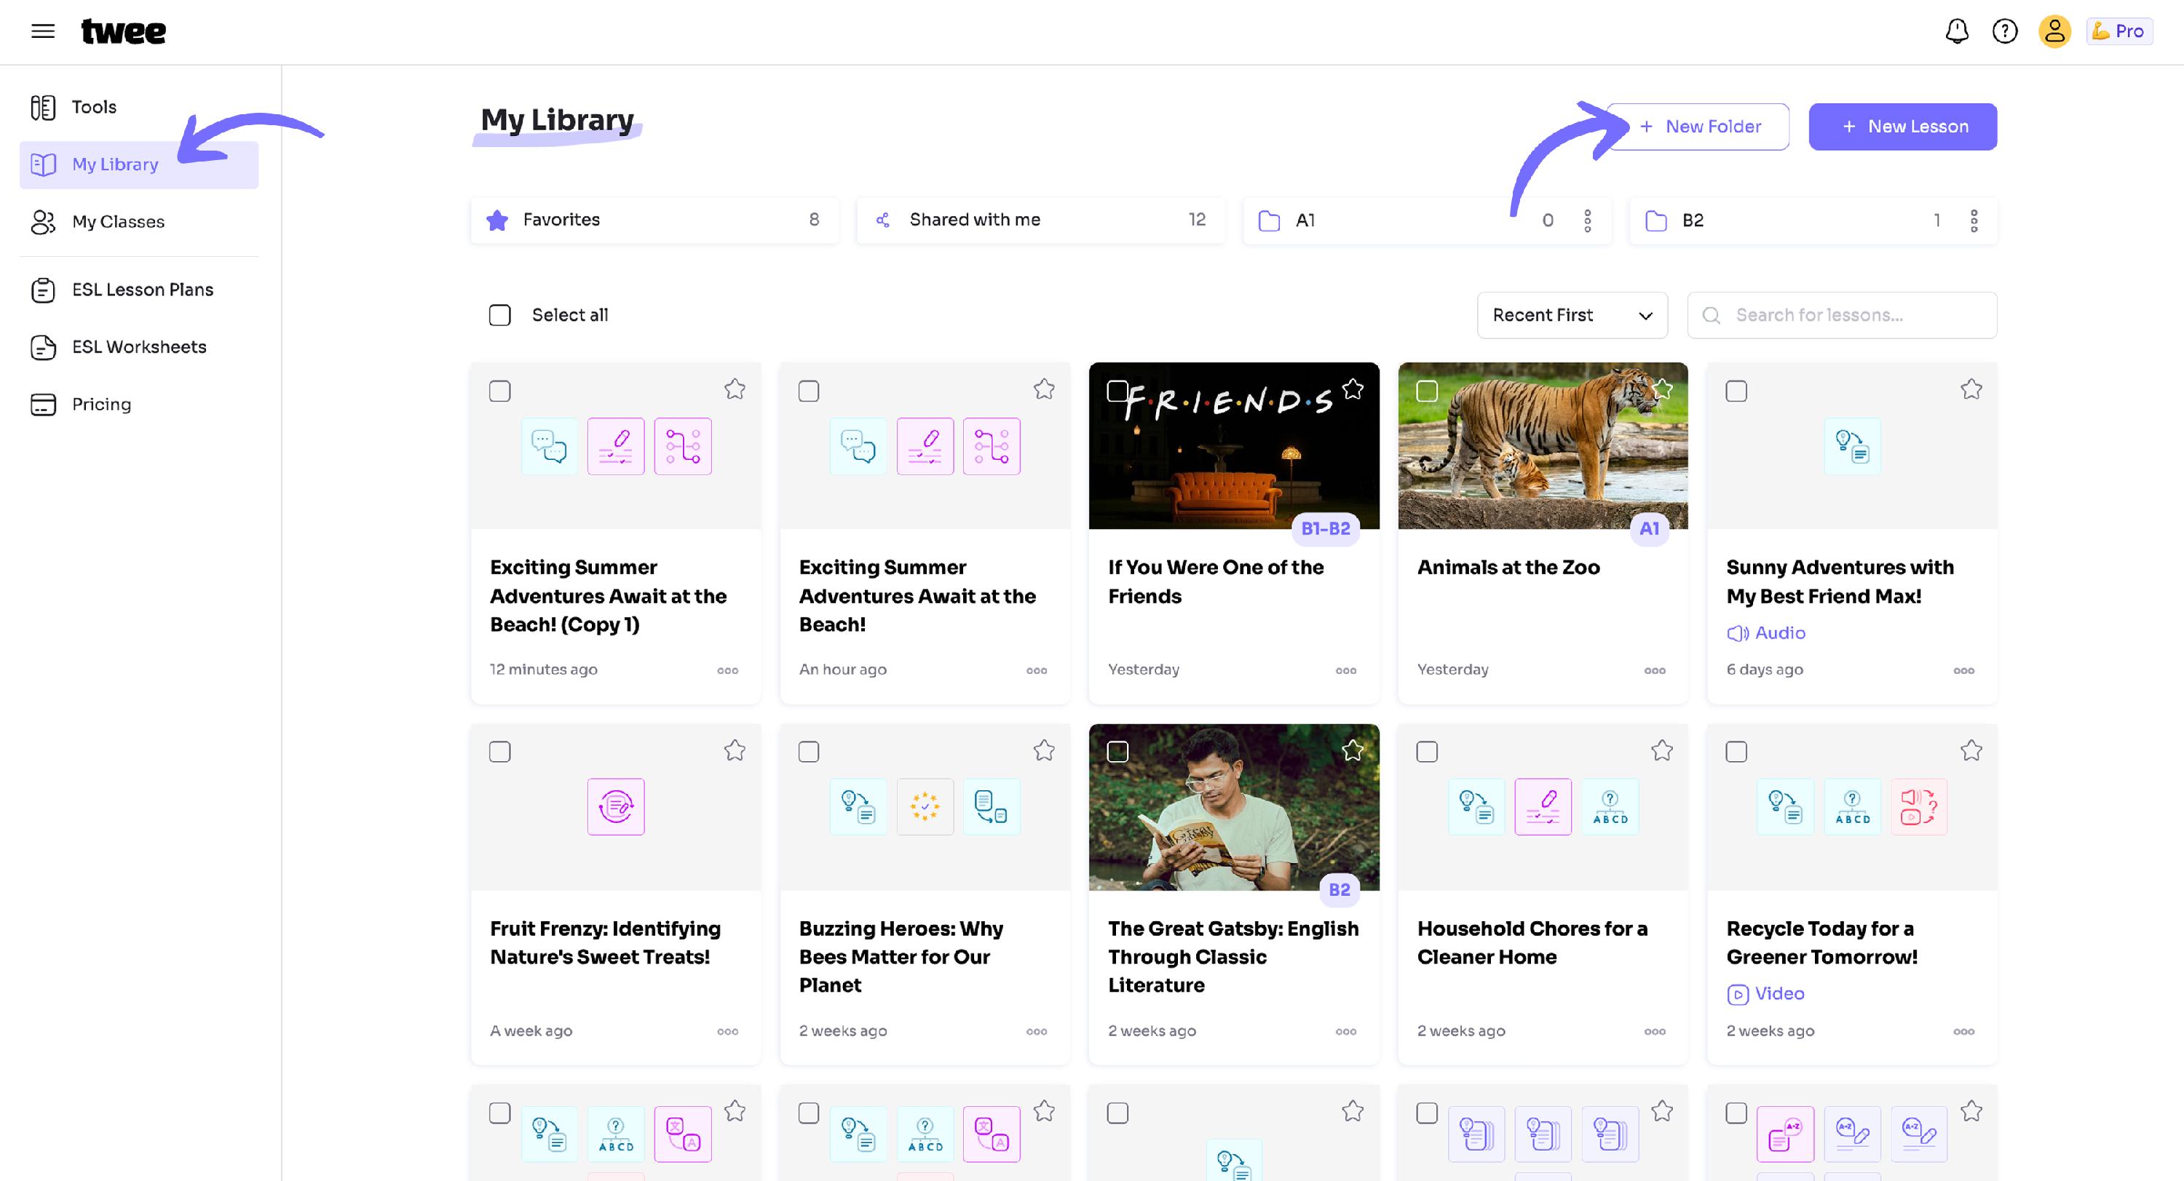Select checkbox on Sunny Adventures lesson
2184x1181 pixels.
1736,391
